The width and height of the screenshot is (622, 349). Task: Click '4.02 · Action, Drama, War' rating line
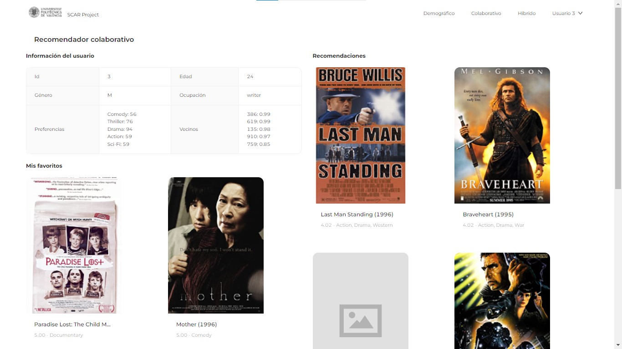494,225
